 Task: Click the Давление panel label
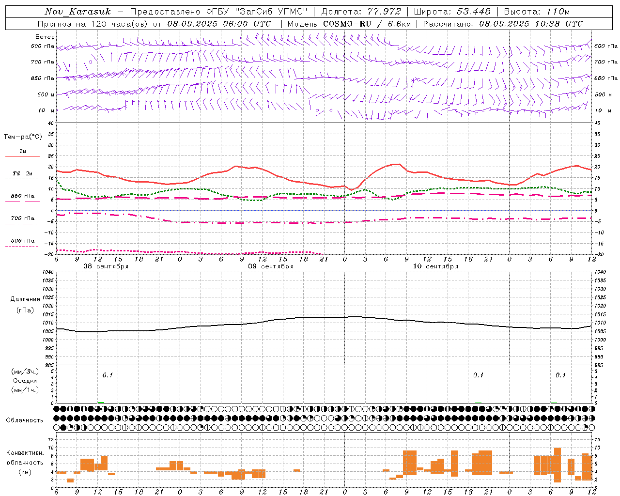pyautogui.click(x=25, y=299)
